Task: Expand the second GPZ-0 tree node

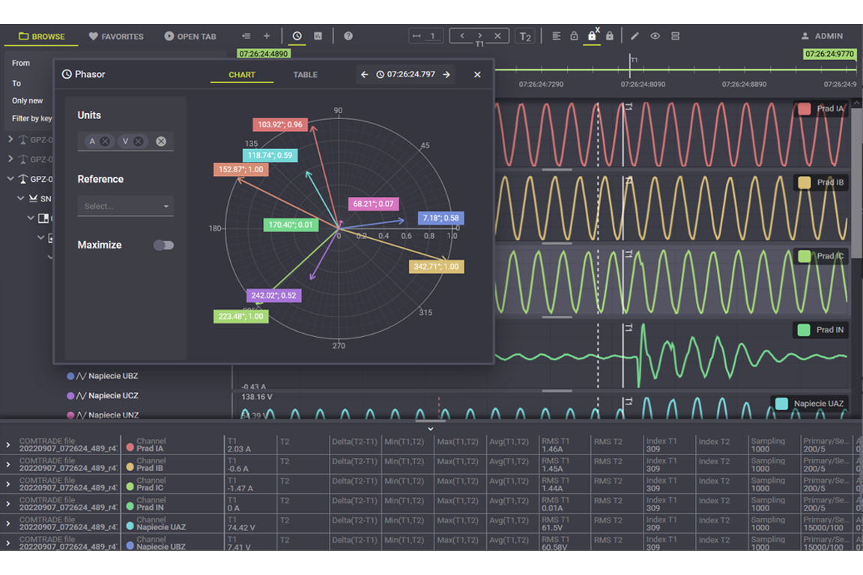Action: click(x=10, y=159)
